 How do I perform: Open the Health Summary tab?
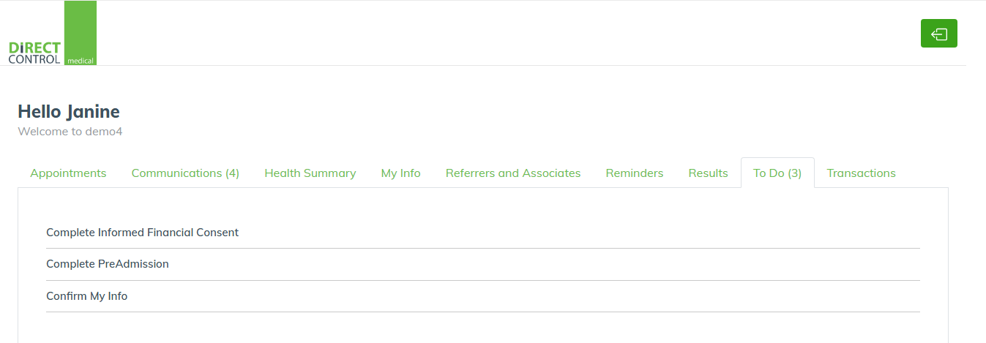(310, 173)
